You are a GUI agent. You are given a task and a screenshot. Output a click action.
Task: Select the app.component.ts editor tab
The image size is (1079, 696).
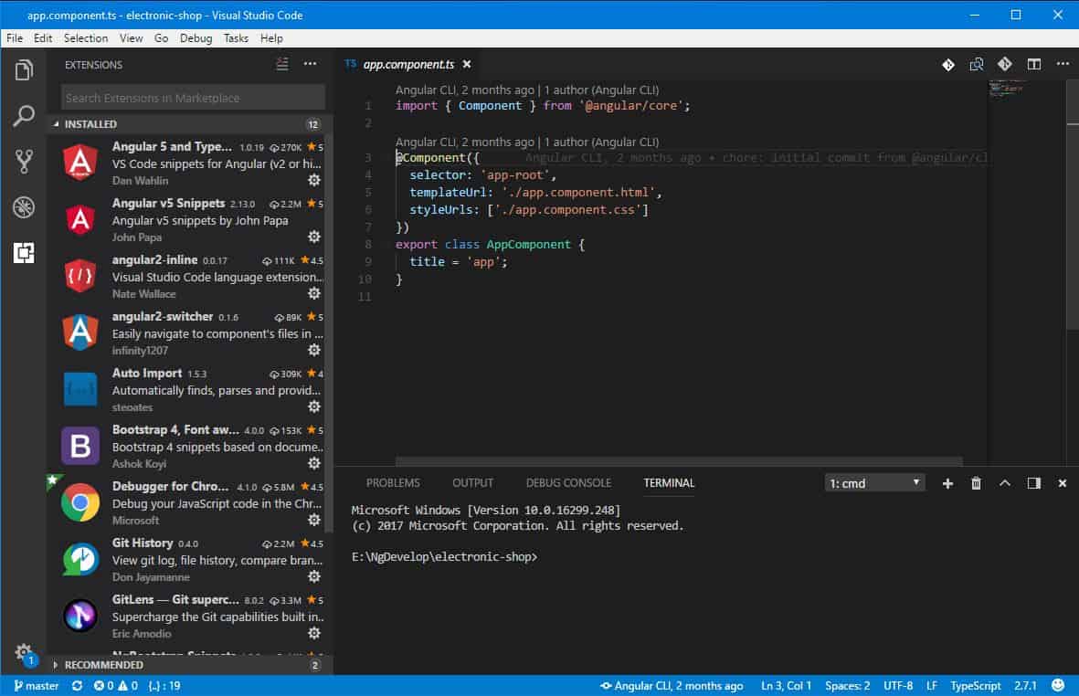click(408, 64)
